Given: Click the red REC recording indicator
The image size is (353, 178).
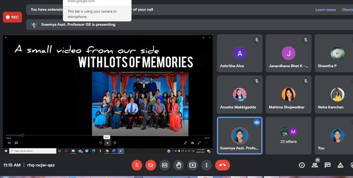Looking at the screenshot, I should coord(12,17).
